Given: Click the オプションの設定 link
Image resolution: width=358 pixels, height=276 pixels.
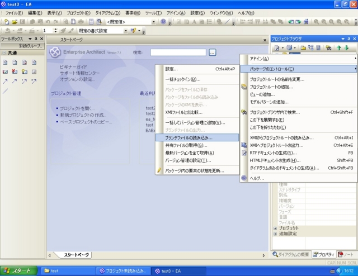Looking at the screenshot, I should (x=77, y=79).
